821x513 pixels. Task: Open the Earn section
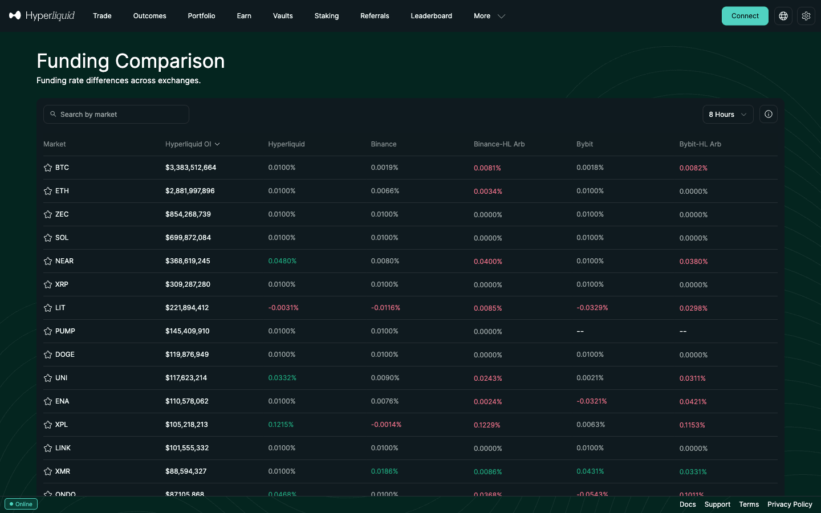click(244, 16)
